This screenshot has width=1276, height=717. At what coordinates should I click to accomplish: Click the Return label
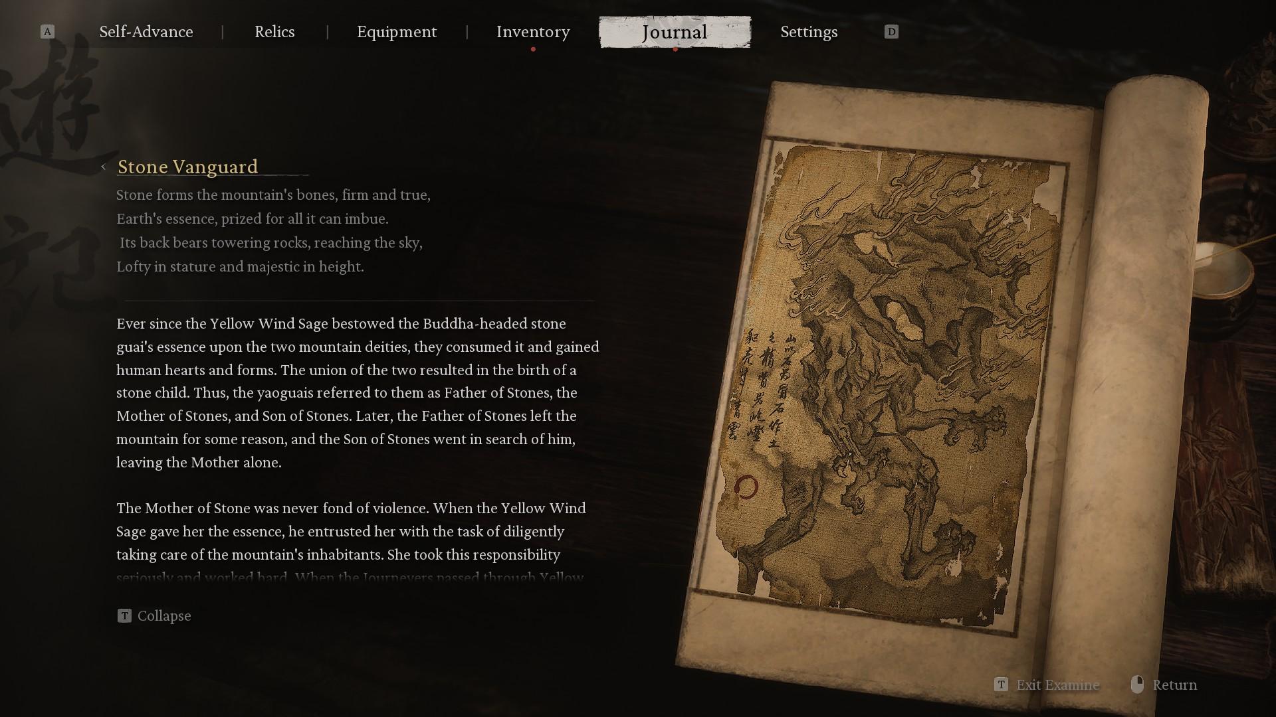point(1174,685)
